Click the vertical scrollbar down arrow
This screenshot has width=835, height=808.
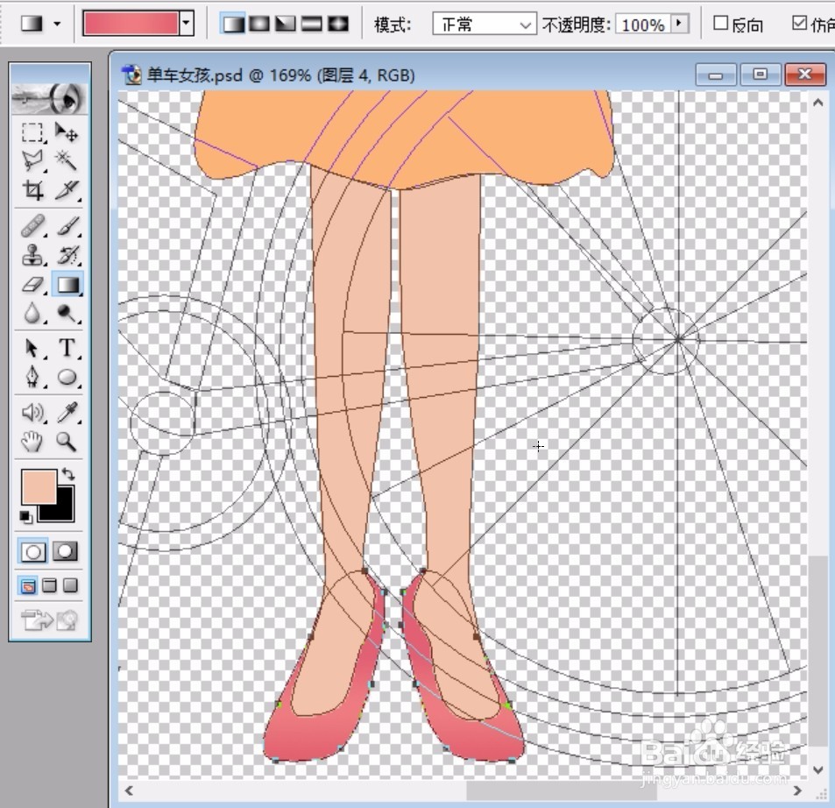(x=818, y=769)
